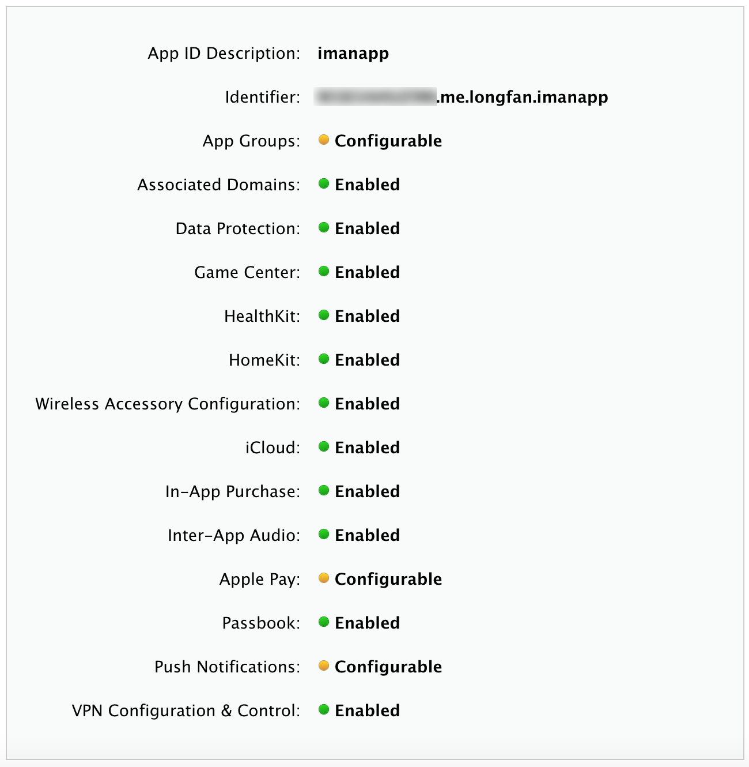The height and width of the screenshot is (767, 749).
Task: Click the orange Push Notifications status dot
Action: (x=324, y=666)
